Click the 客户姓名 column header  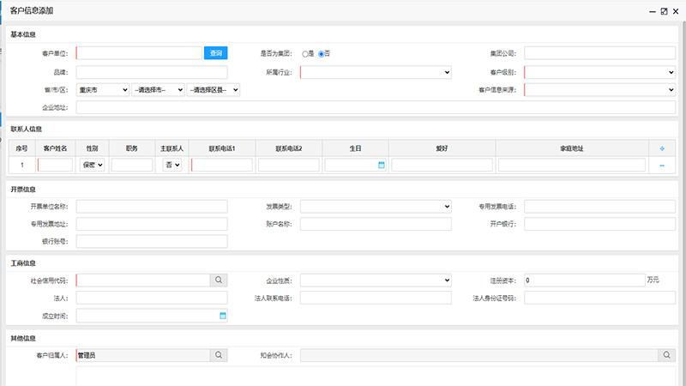tap(55, 148)
